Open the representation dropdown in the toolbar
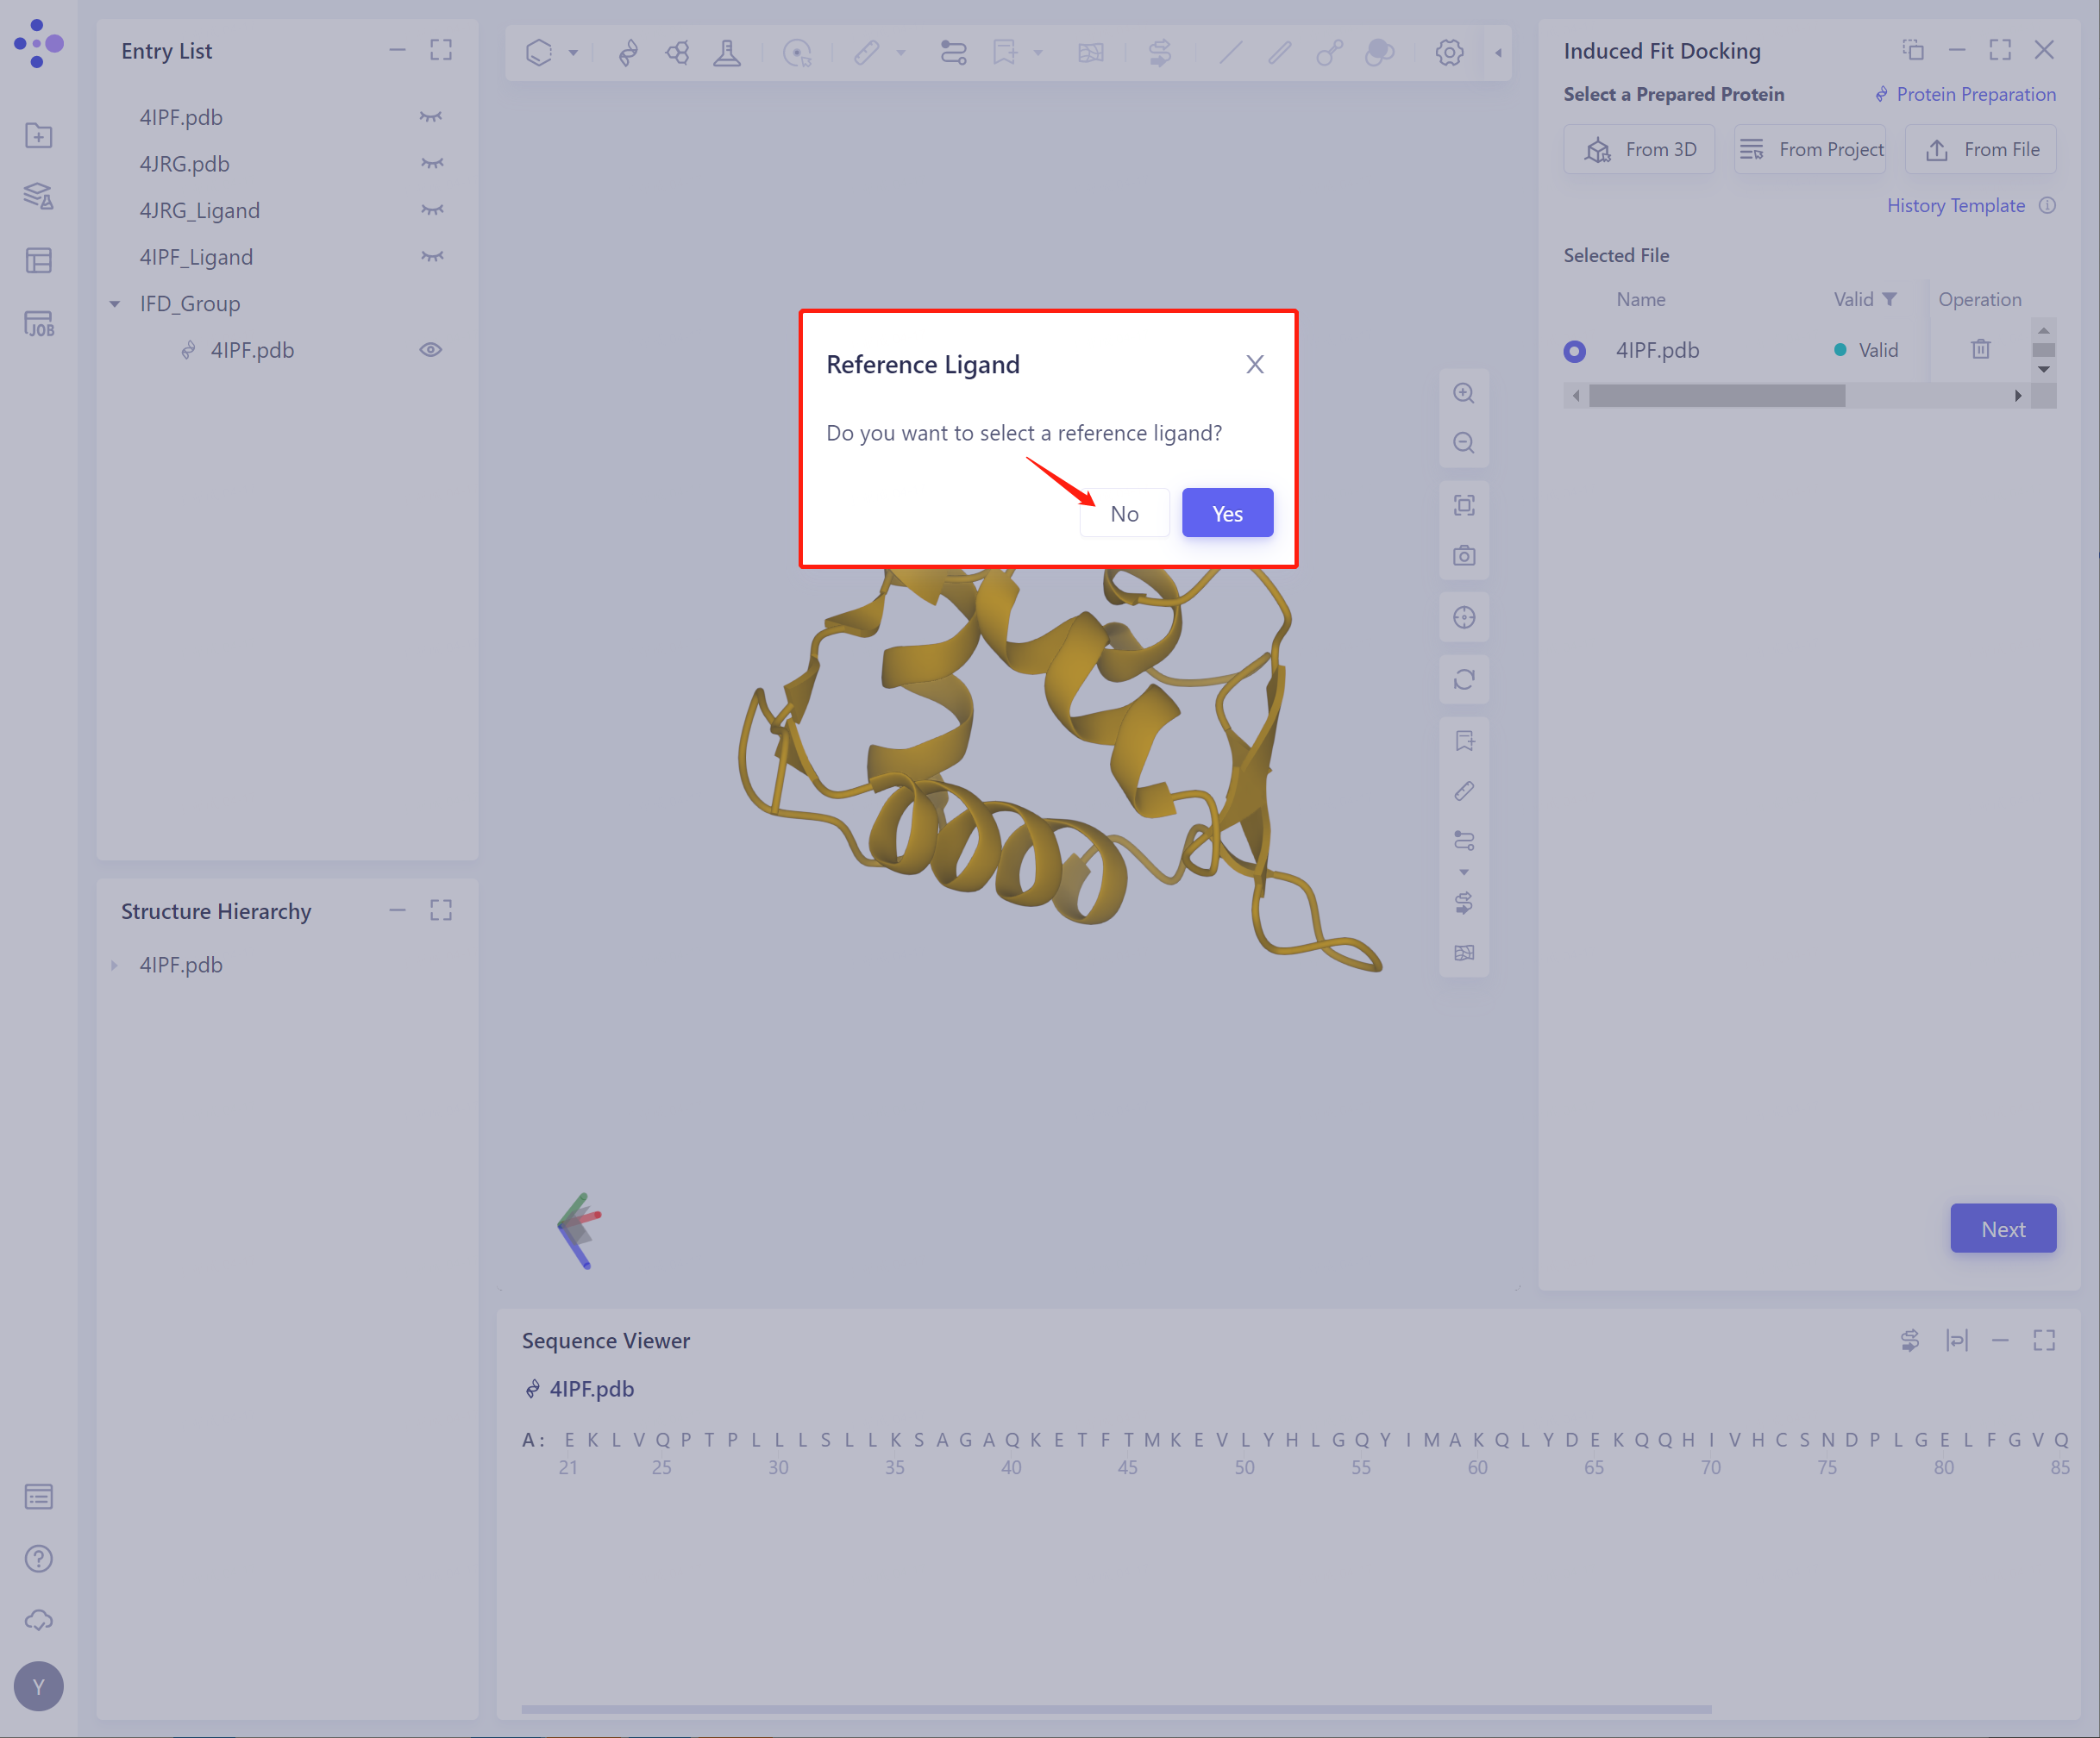Viewport: 2100px width, 1738px height. pyautogui.click(x=574, y=52)
